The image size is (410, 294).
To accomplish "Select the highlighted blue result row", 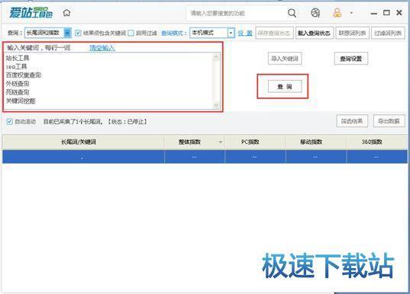I will click(x=205, y=157).
